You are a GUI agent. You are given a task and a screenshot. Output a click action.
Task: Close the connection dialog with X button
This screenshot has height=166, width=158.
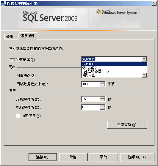coord(154,4)
